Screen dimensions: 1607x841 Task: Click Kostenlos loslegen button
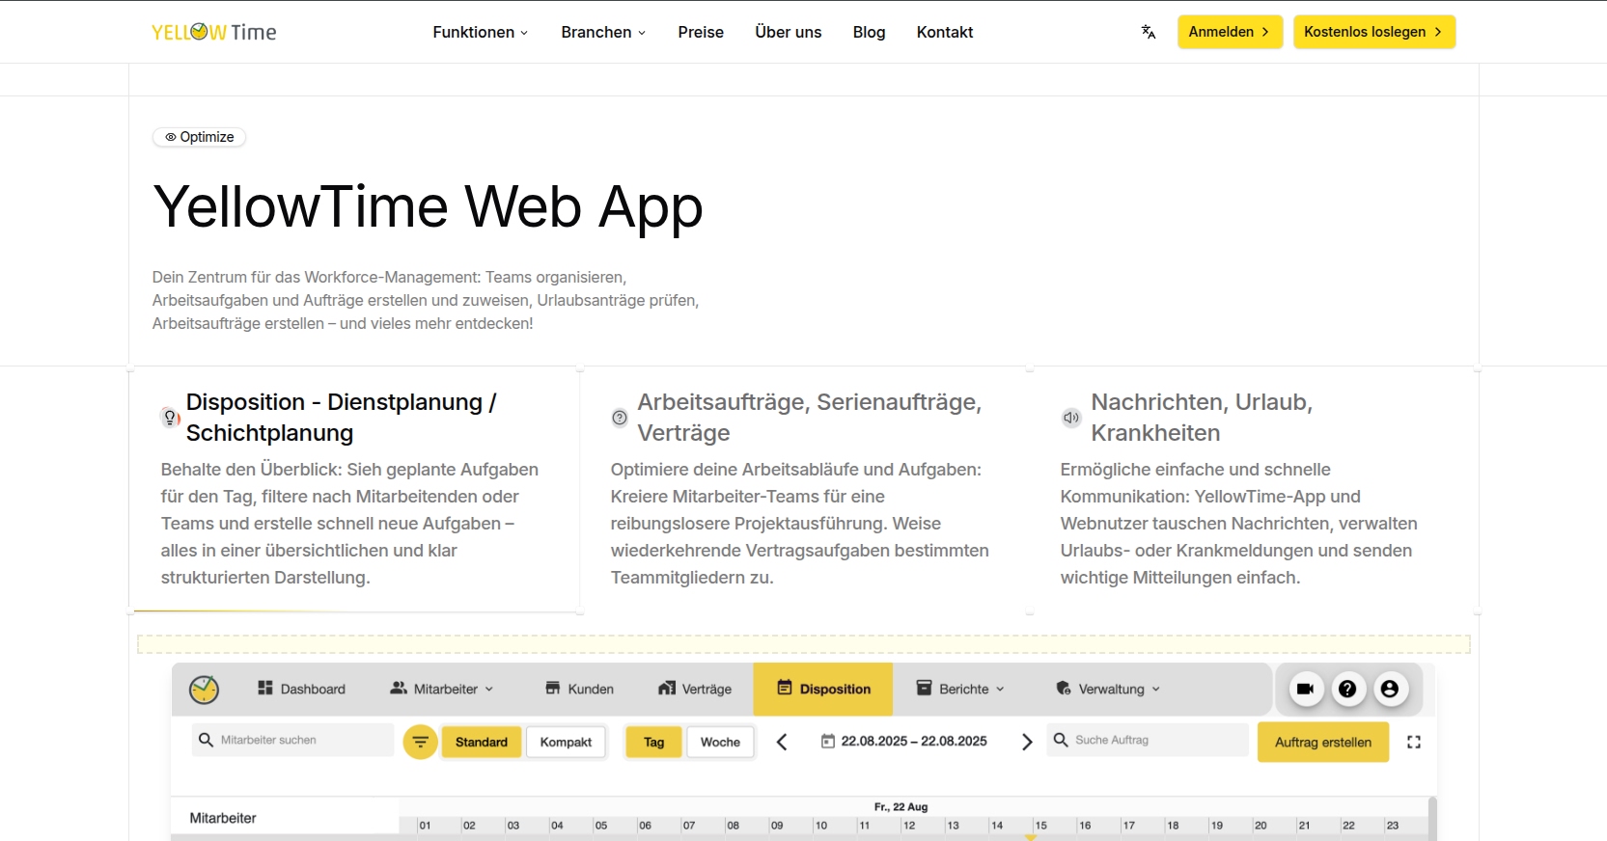point(1374,32)
